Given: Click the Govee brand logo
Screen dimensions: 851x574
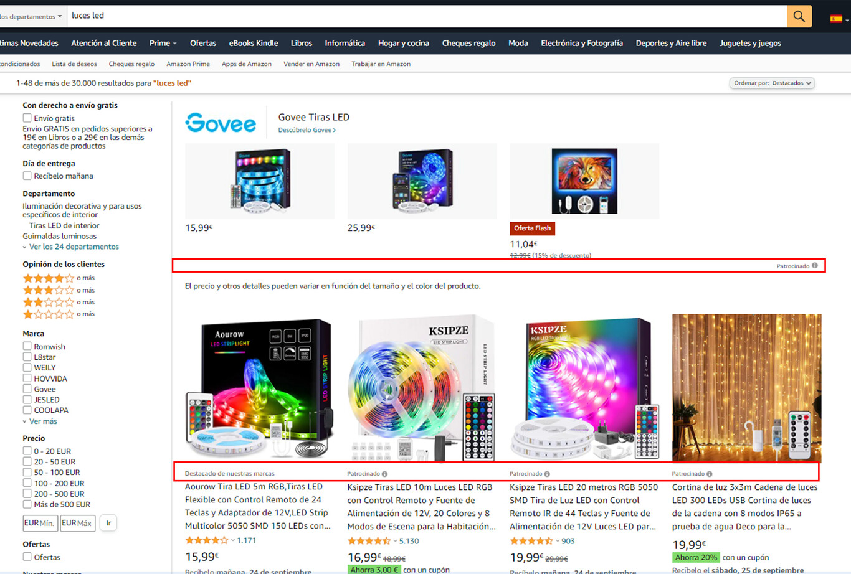Looking at the screenshot, I should coord(221,123).
